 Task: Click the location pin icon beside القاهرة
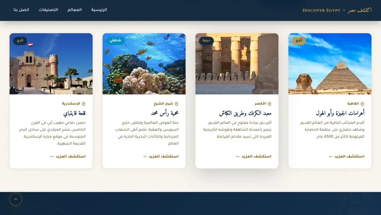click(362, 104)
